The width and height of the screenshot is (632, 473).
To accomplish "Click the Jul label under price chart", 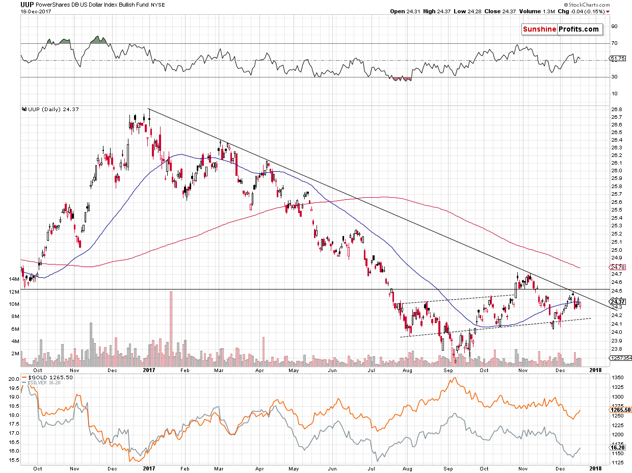I will 372,371.
